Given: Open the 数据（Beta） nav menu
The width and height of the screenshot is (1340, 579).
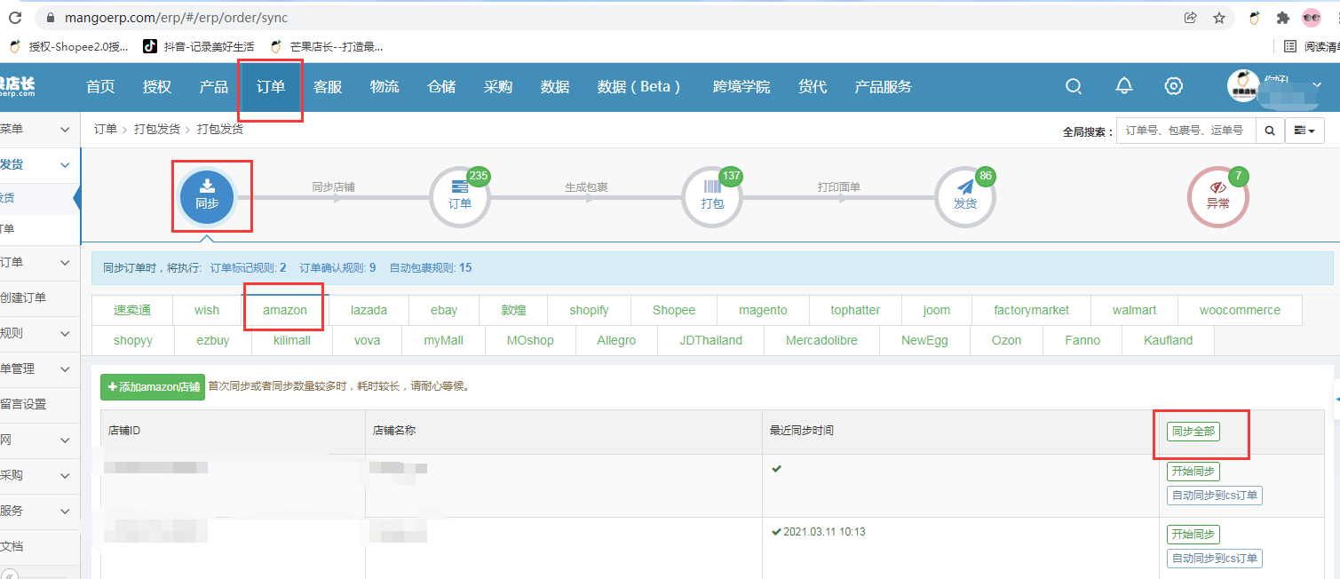Looking at the screenshot, I should click(x=639, y=86).
